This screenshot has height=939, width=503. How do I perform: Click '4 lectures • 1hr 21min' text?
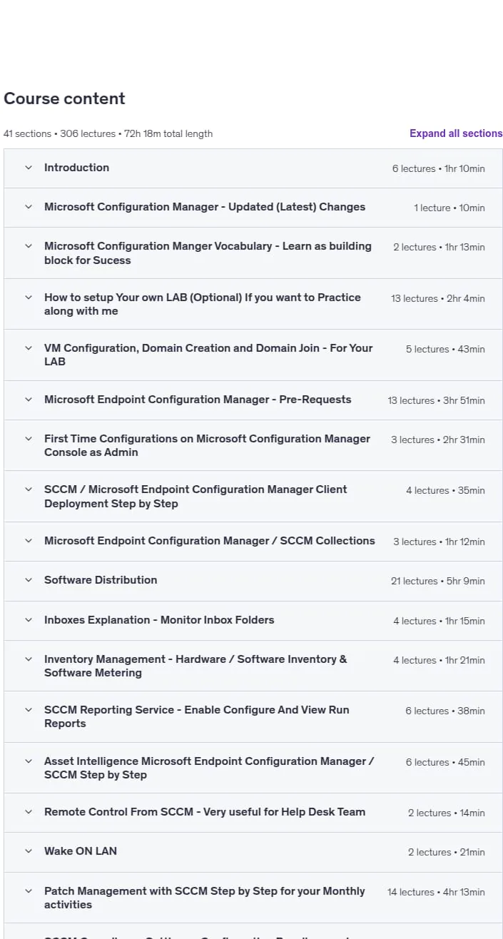439,660
